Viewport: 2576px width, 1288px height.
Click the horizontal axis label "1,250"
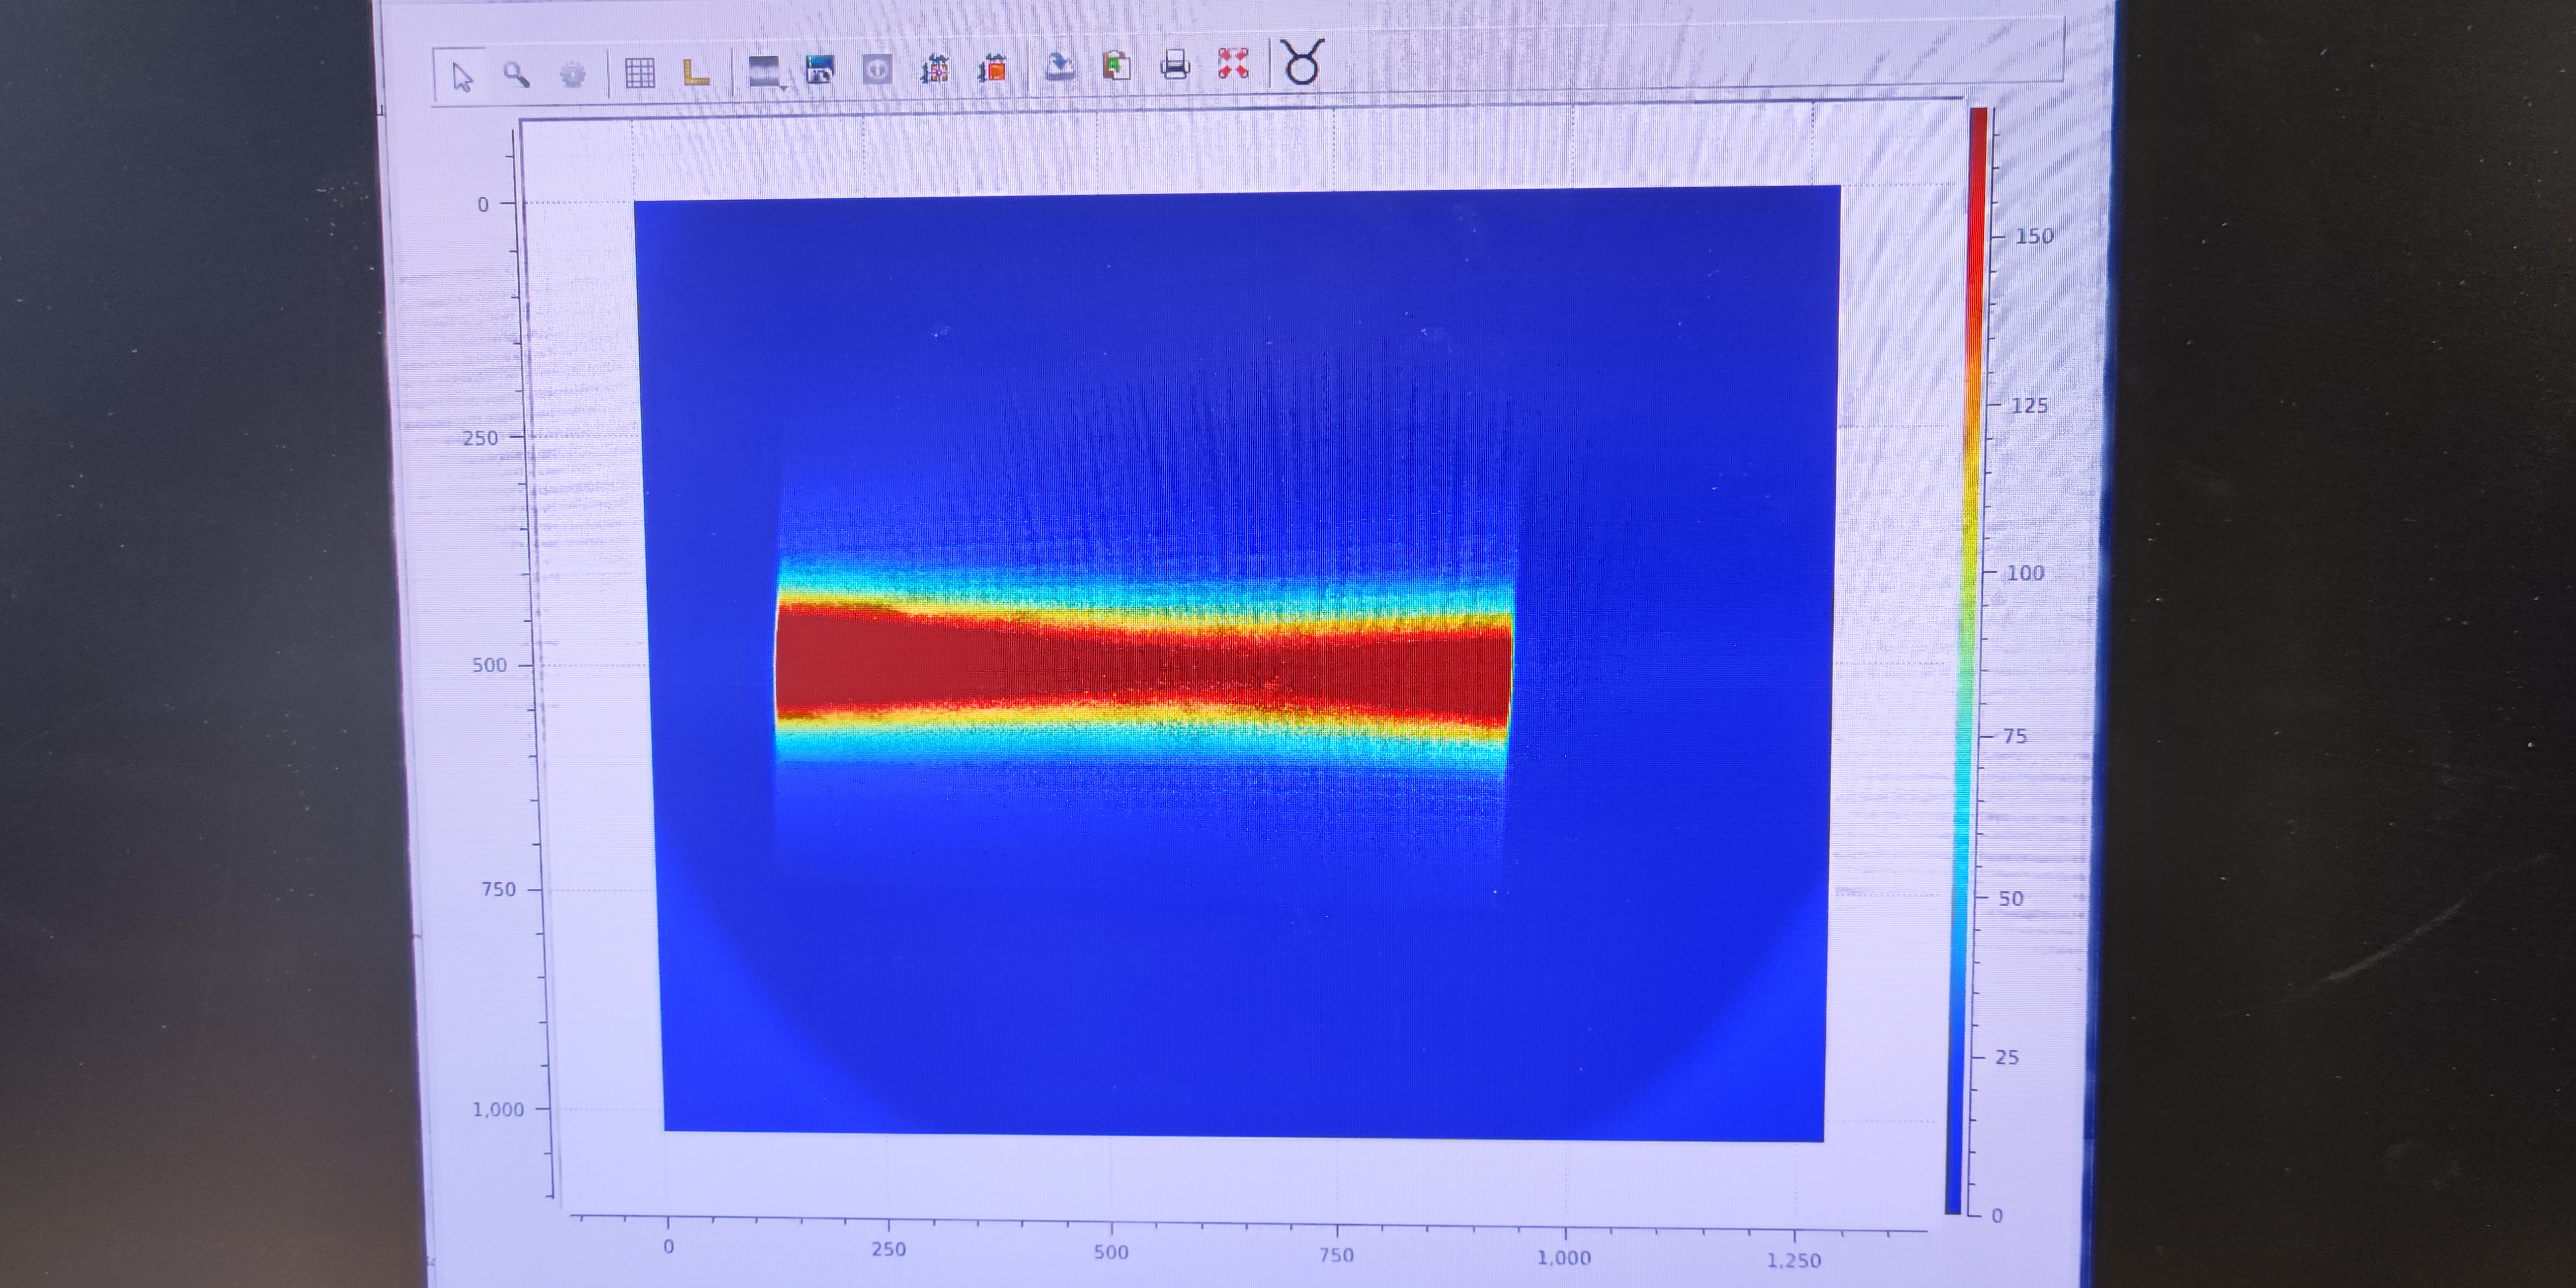point(1794,1260)
